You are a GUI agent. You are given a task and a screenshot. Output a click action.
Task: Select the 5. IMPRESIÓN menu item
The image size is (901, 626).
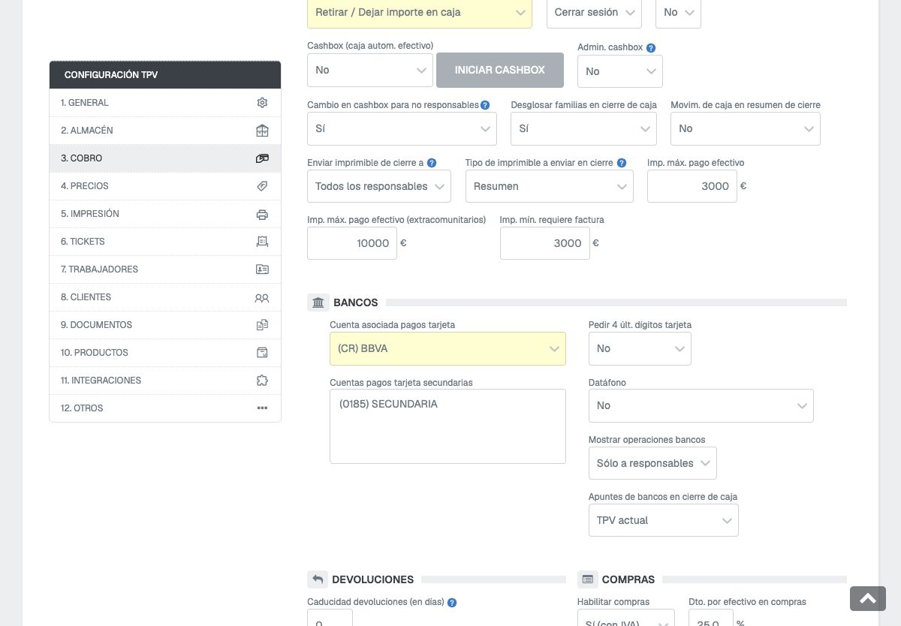click(165, 214)
